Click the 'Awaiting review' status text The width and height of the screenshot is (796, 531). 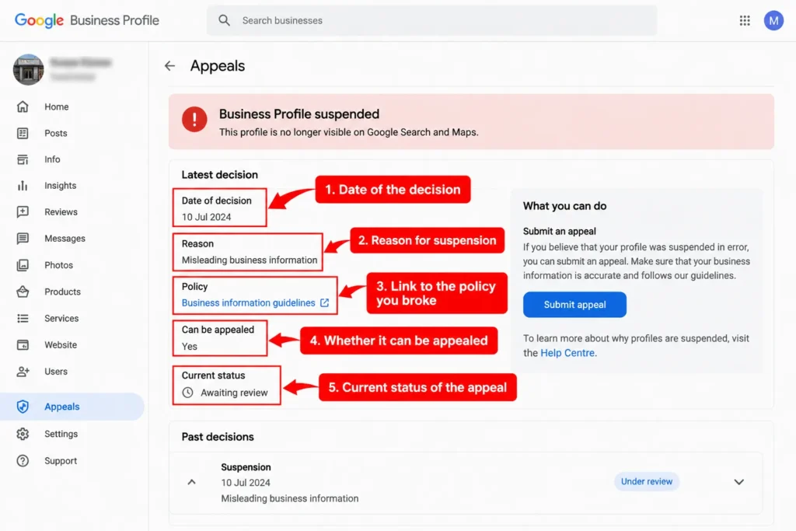click(234, 393)
